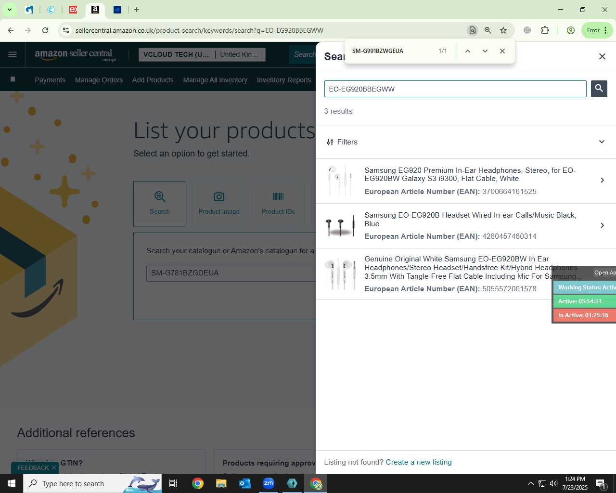Viewport: 616px width, 493px height.
Task: Reload the page
Action: coord(45,30)
